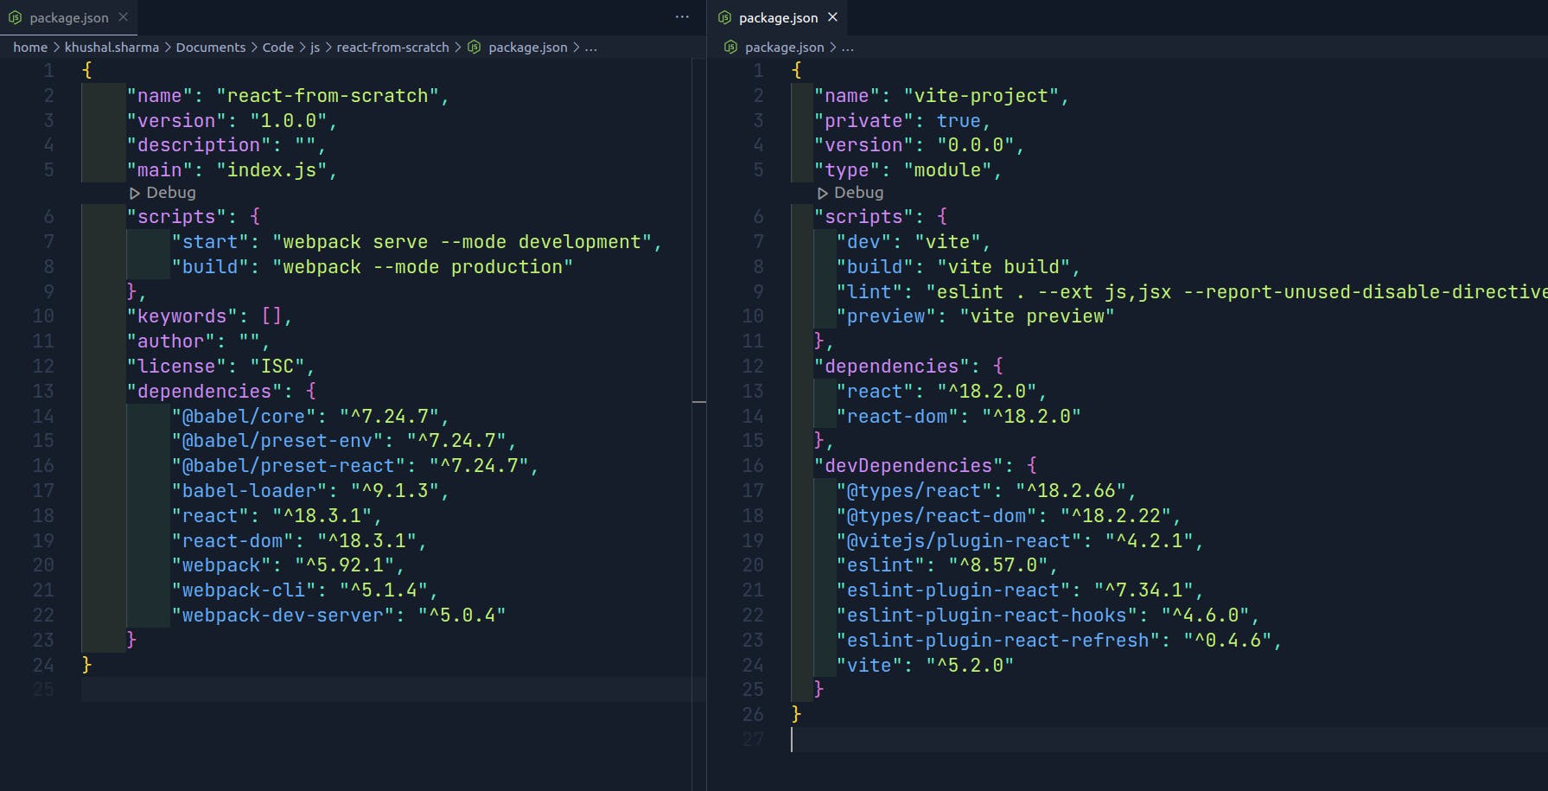This screenshot has height=791, width=1548.
Task: Click the npm file icon in right tab
Action: click(724, 17)
